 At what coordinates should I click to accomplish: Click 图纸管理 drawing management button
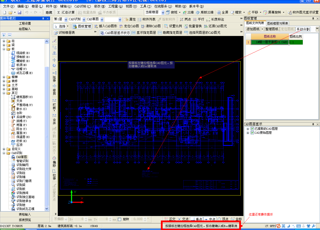(82, 26)
